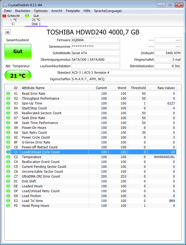
Task: Click the Spin Retry Count threshold value 30
Action: coord(144,132)
